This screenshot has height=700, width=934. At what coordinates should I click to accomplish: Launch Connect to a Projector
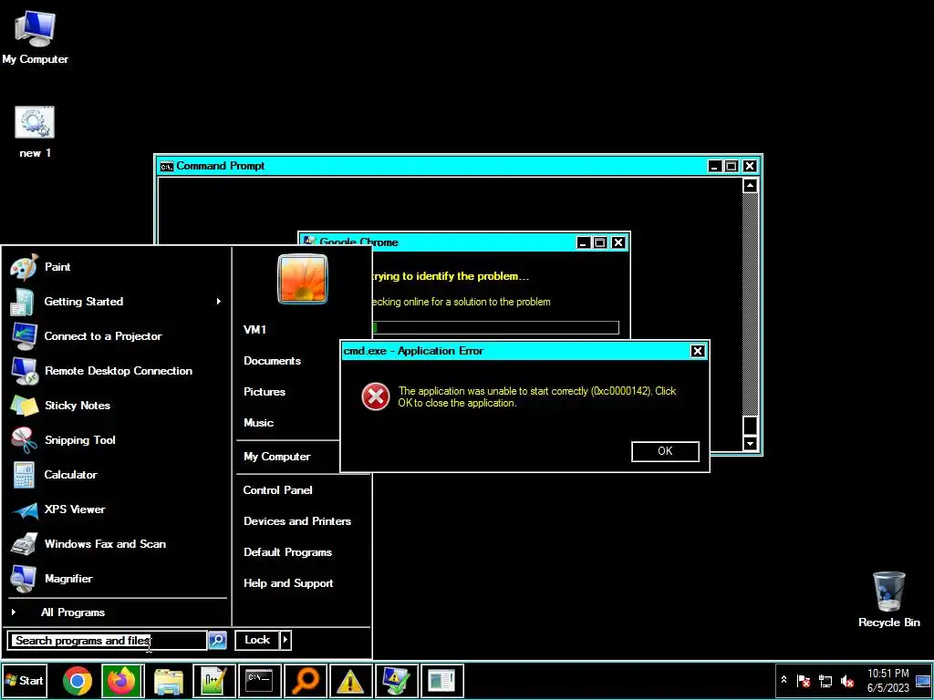coord(118,336)
